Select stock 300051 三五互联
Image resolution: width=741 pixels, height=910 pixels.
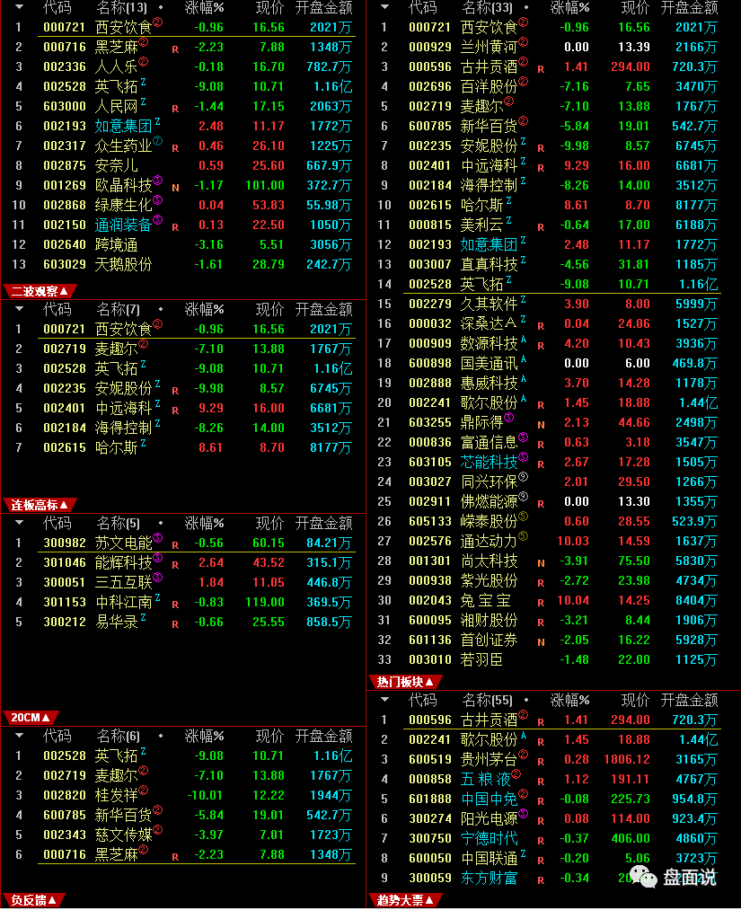tap(183, 582)
